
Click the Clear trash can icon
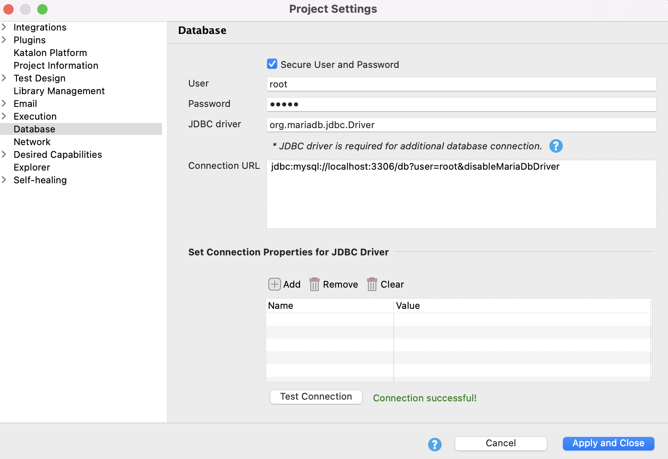[x=372, y=284]
